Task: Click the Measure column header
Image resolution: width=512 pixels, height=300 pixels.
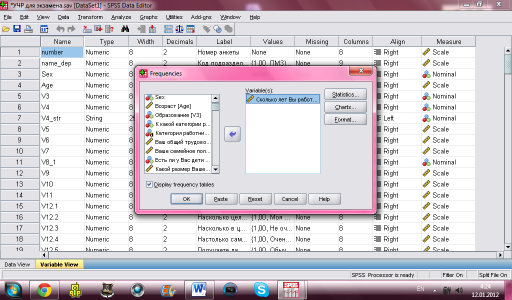Action: (x=448, y=41)
